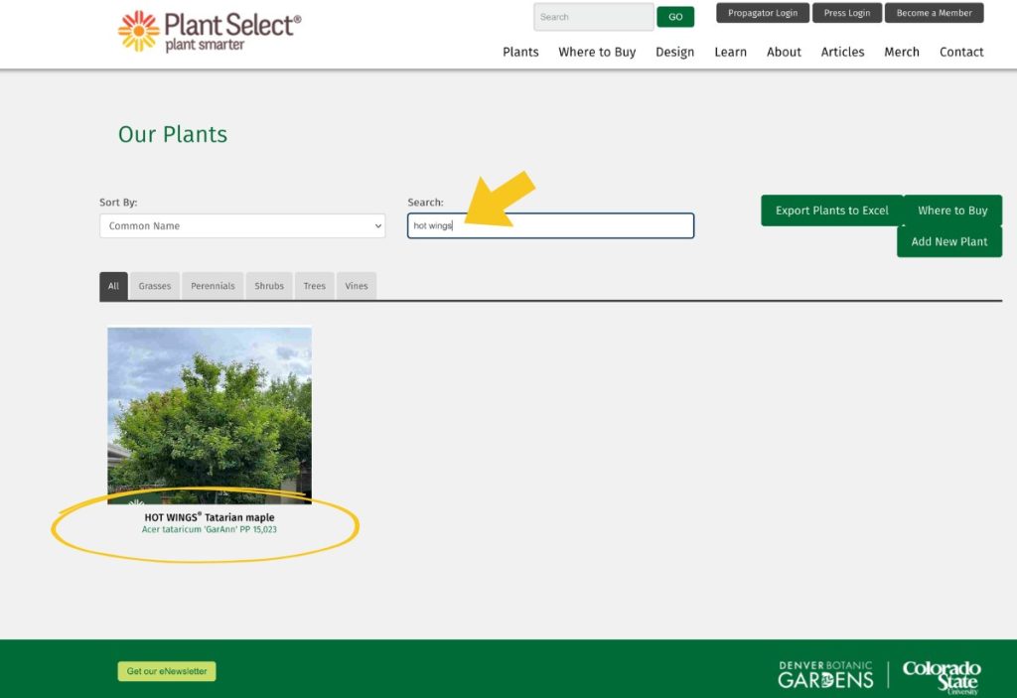
Task: Open the Contact menu item
Action: (960, 52)
